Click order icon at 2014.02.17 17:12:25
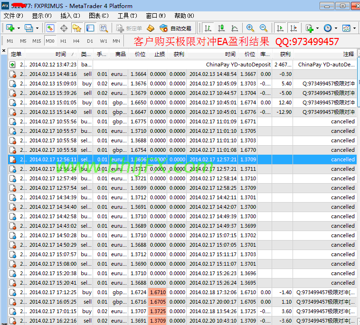360x325 pixels. pyautogui.click(x=13, y=293)
